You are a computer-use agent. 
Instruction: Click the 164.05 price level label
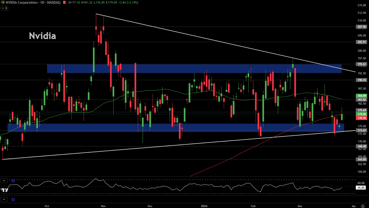pos(362,159)
